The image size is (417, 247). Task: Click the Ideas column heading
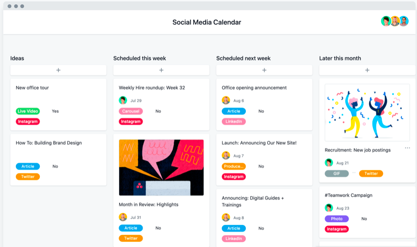click(x=17, y=58)
